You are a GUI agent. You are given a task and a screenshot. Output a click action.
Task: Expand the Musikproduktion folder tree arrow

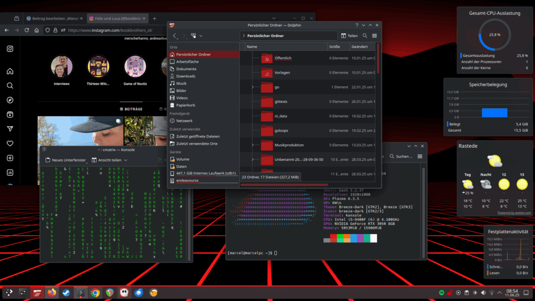[x=252, y=145]
